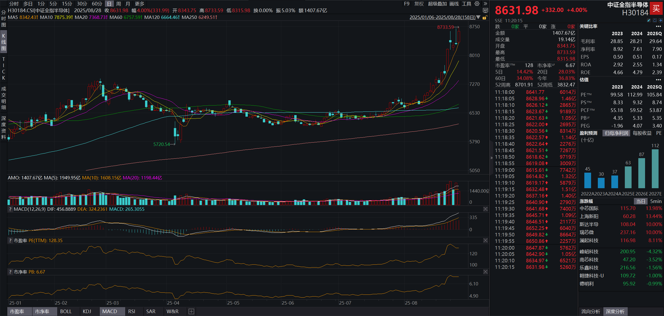Toggle the BOLL indicator
Viewport: 664px width, 316px height.
point(66,311)
